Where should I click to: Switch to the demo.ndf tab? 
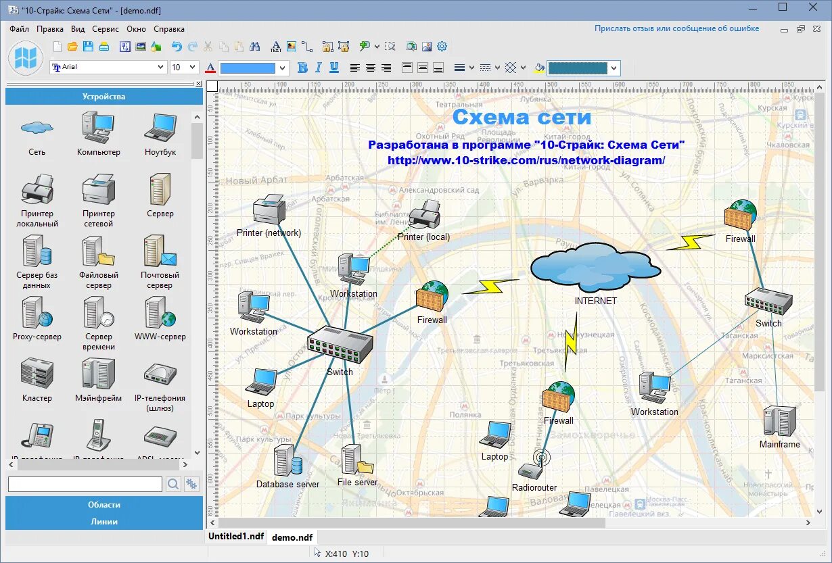pyautogui.click(x=292, y=537)
